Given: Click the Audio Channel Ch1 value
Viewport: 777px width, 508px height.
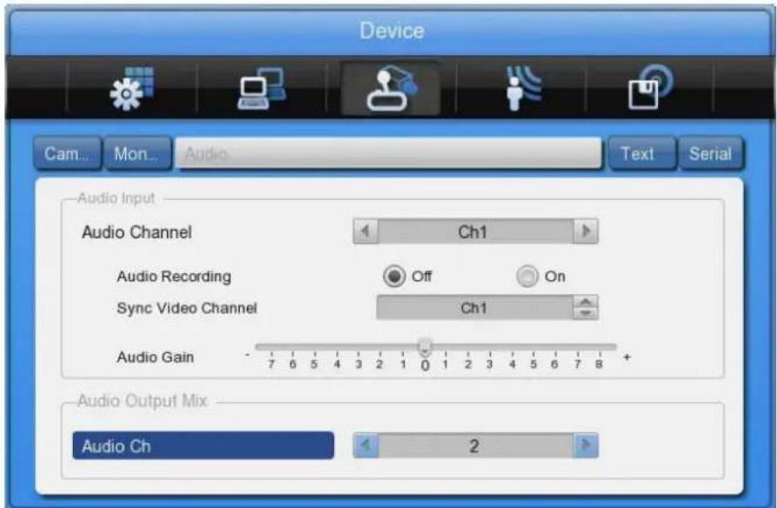Looking at the screenshot, I should [475, 231].
